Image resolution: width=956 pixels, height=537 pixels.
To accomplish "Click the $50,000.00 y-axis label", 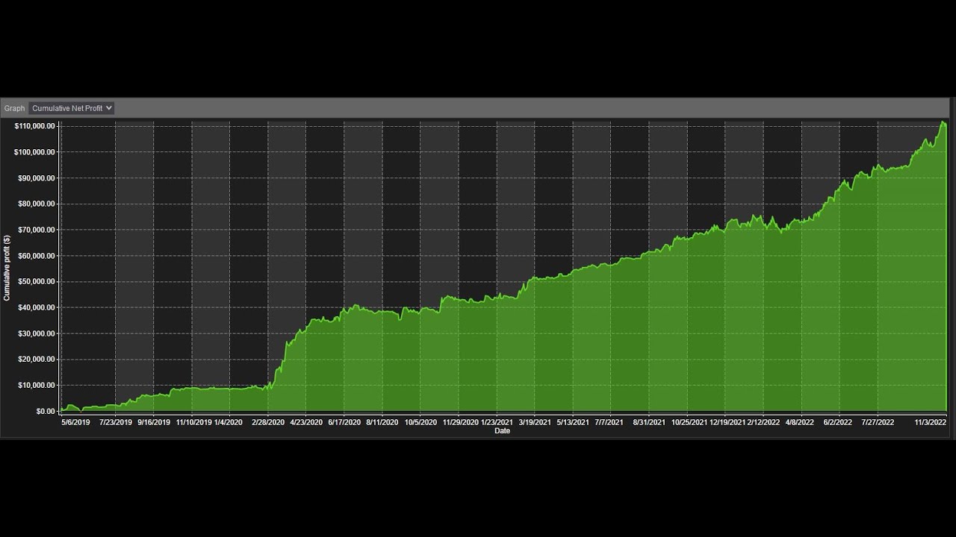I will 37,282.
